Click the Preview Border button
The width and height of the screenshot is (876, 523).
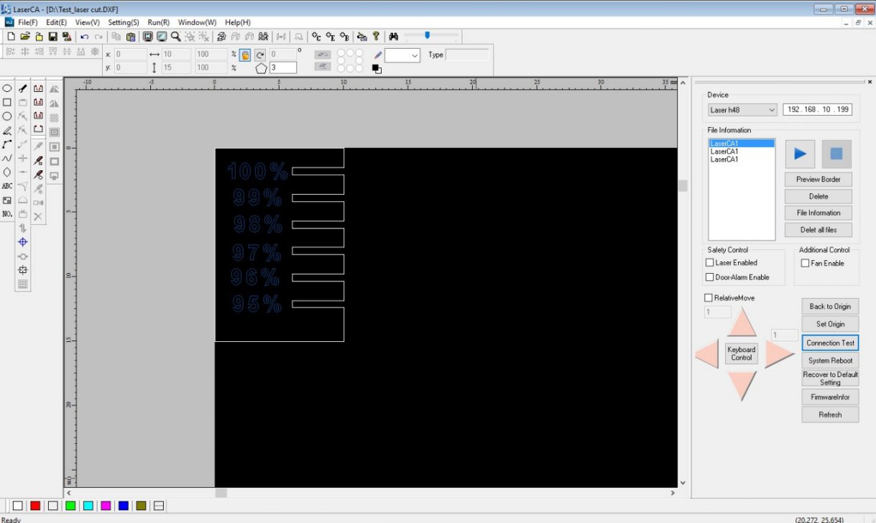pos(819,179)
